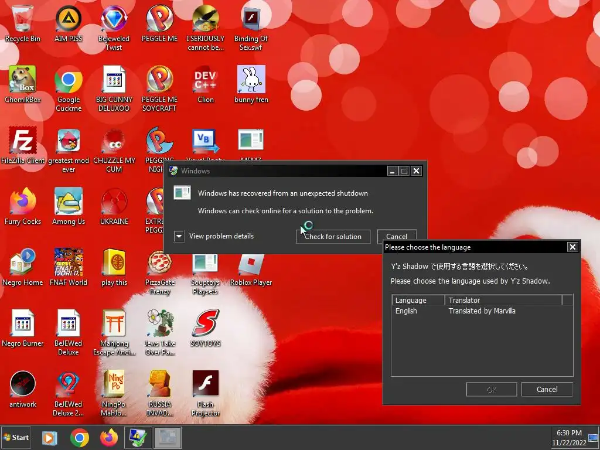The width and height of the screenshot is (600, 450).
Task: Open Firefox from the taskbar
Action: coord(109,438)
